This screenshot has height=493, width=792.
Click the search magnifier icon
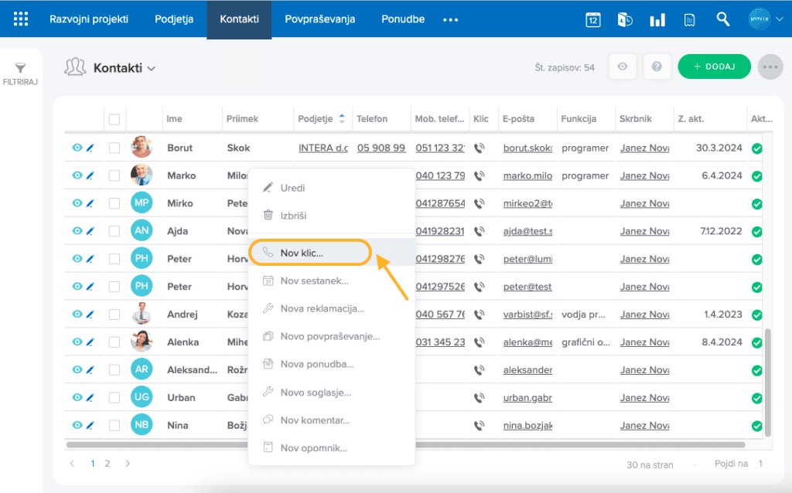[723, 19]
